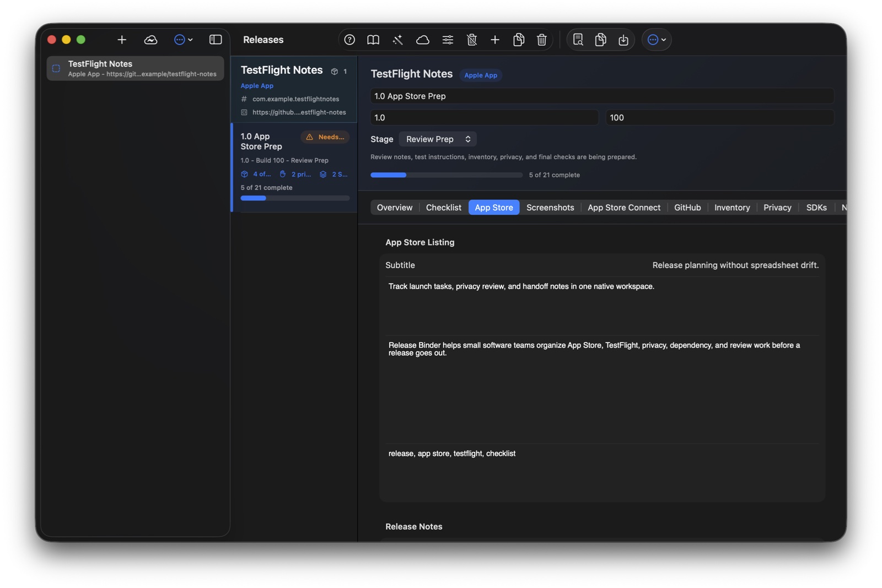Image resolution: width=882 pixels, height=588 pixels.
Task: Click the promotional text Track launch tasks
Action: click(602, 306)
